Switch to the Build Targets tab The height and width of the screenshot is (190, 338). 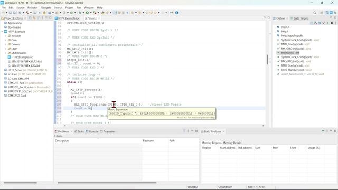(299, 18)
